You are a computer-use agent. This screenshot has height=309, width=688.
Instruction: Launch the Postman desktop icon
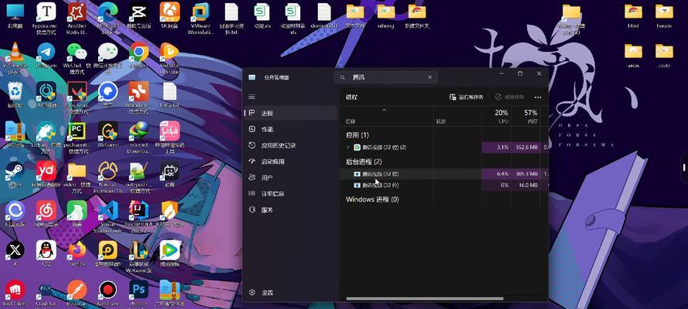(x=77, y=290)
